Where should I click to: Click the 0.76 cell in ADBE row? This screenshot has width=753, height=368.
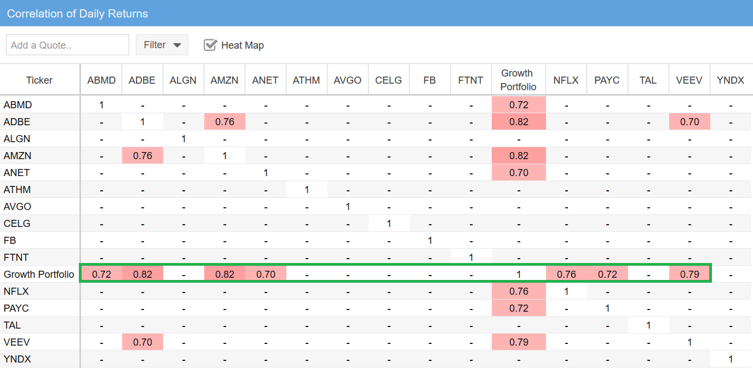coord(225,122)
